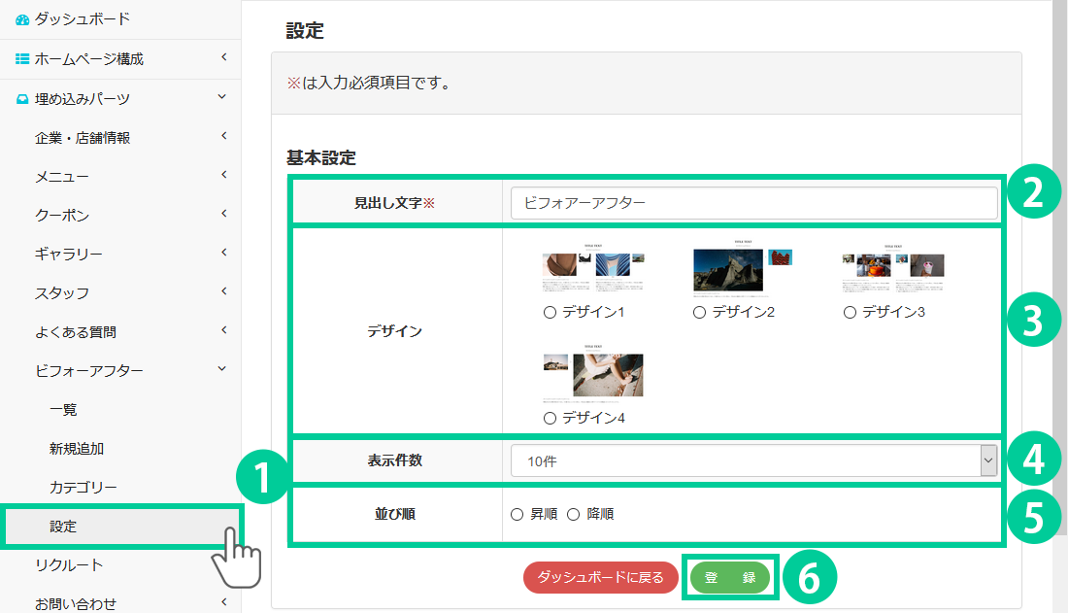Go to 新規追加 in the sidebar
Image resolution: width=1068 pixels, height=613 pixels.
[77, 449]
